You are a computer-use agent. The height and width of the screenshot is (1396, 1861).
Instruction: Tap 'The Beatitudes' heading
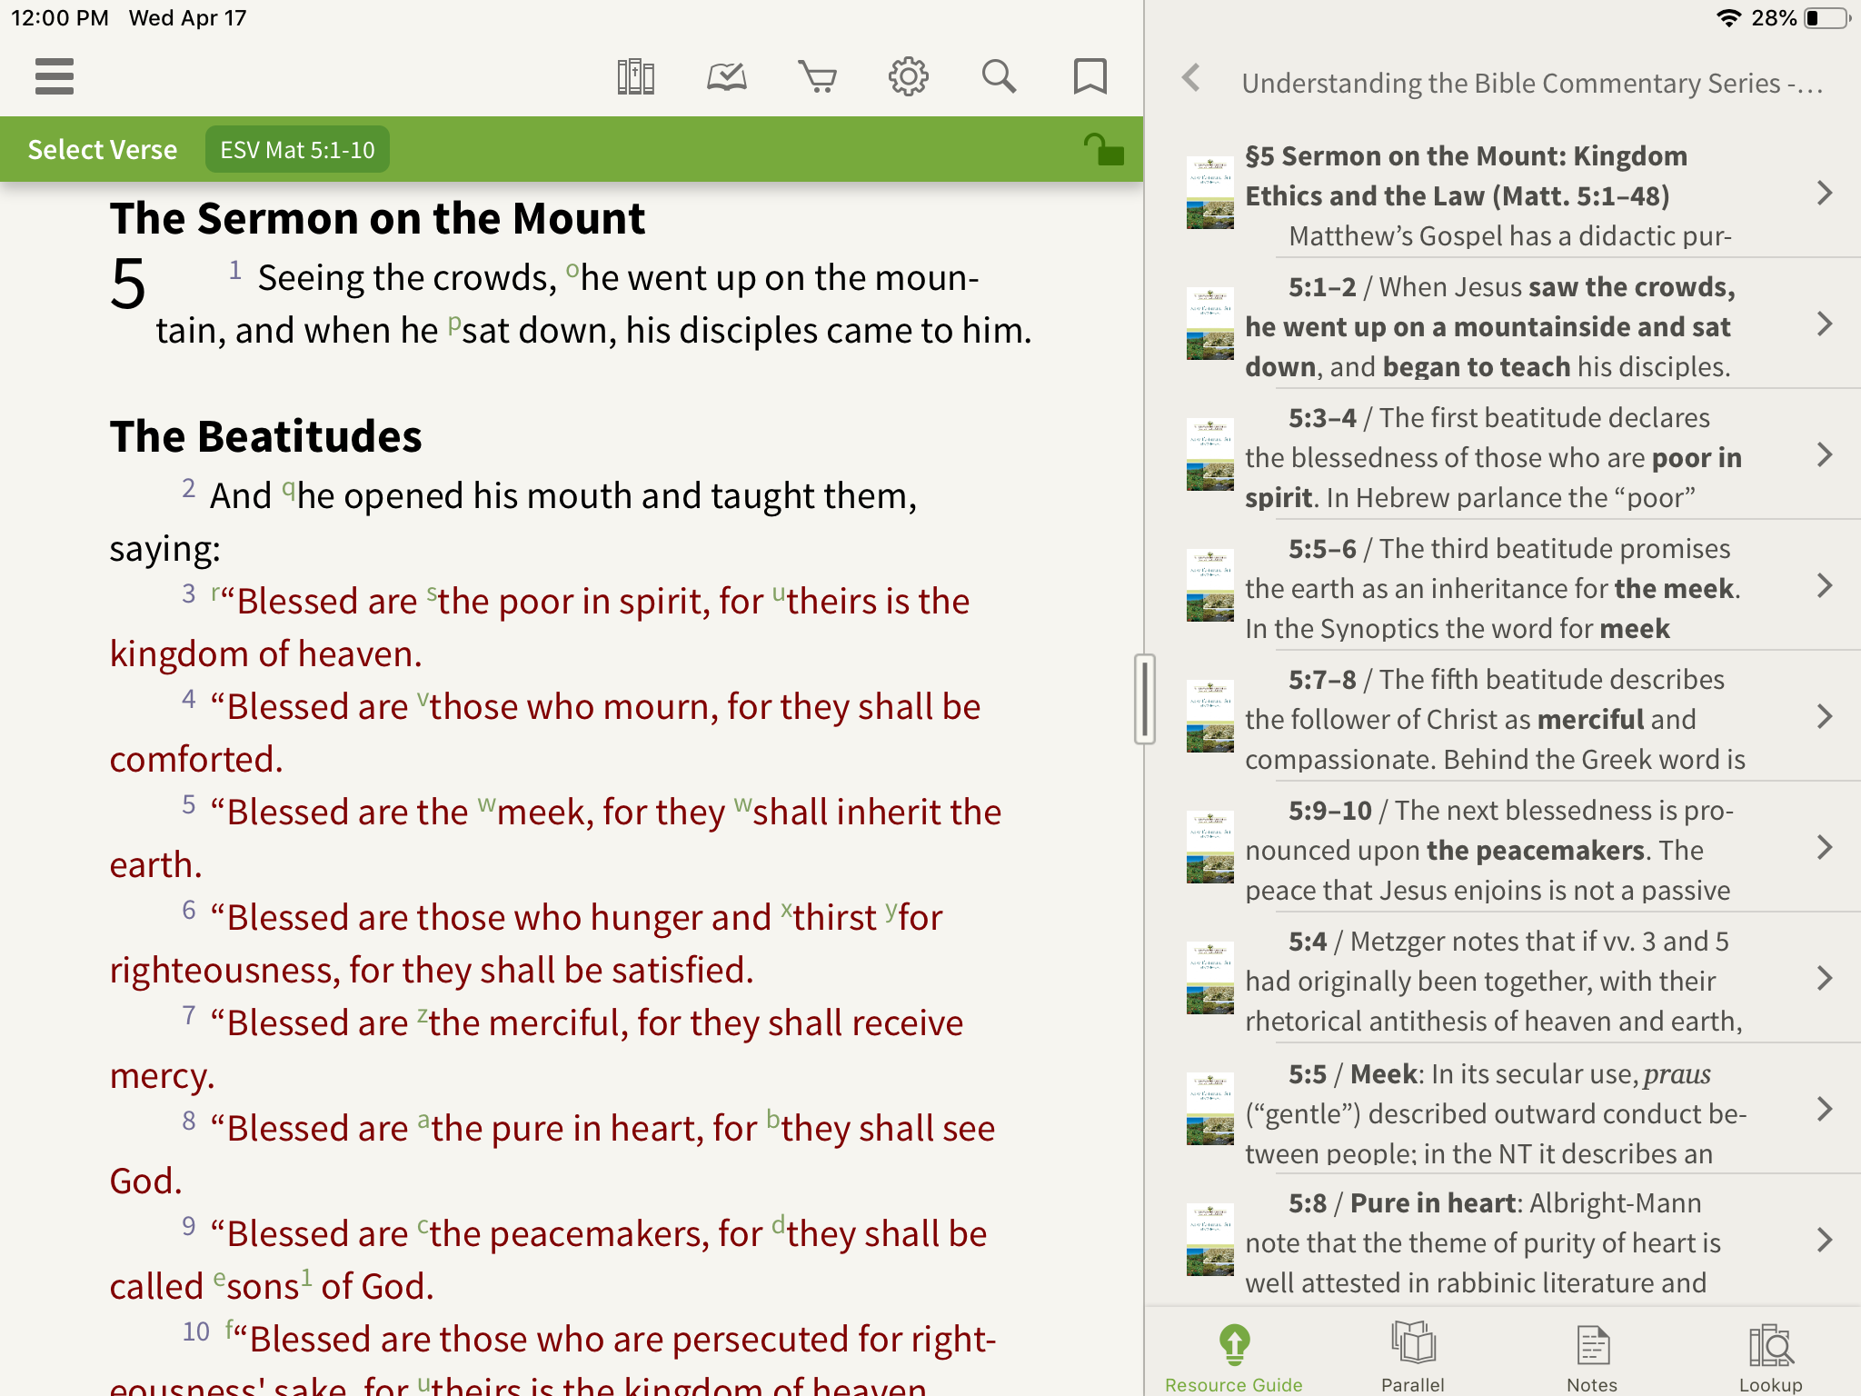pyautogui.click(x=265, y=437)
